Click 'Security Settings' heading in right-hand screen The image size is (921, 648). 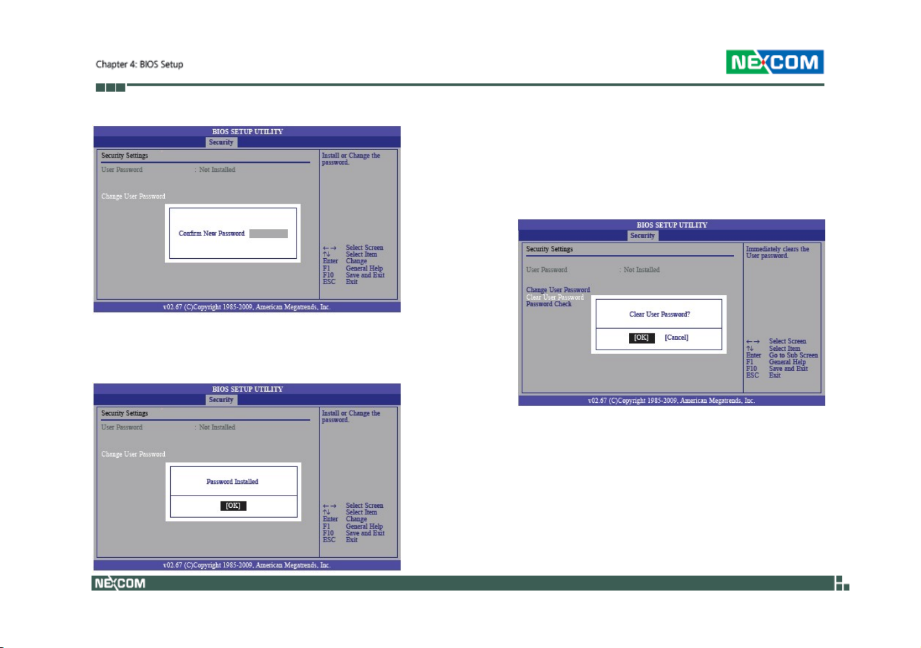tap(550, 249)
